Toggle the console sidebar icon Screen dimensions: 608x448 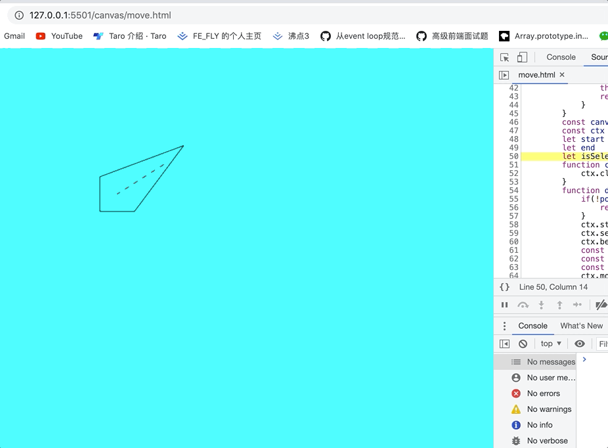[x=504, y=344]
